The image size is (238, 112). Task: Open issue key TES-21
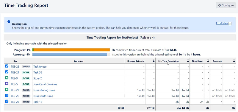pos(15,72)
